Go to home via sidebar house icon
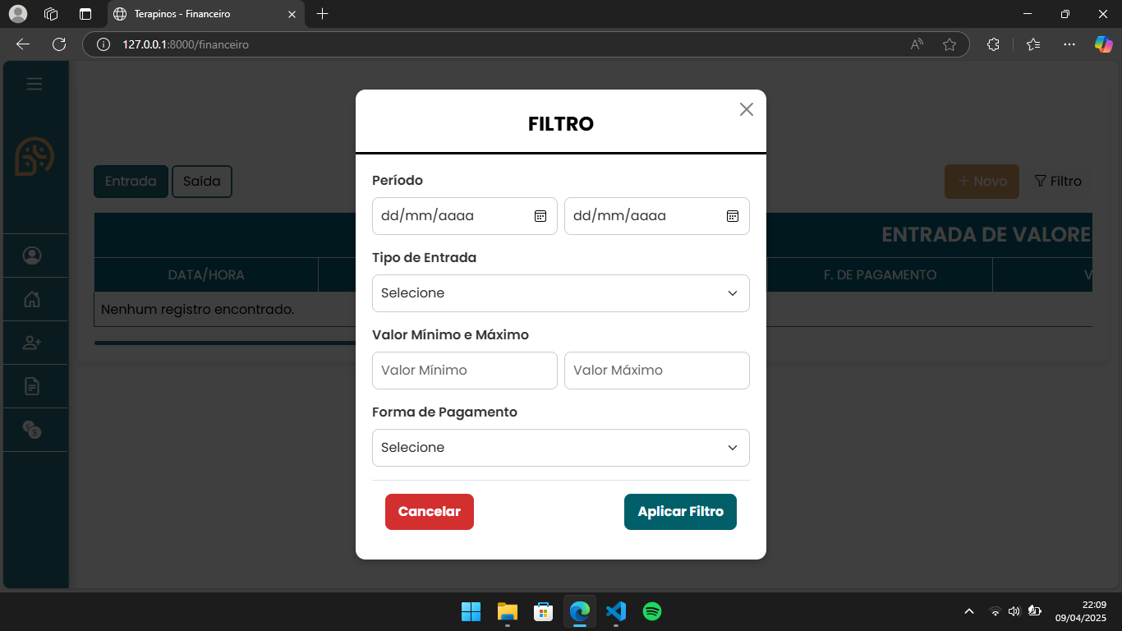This screenshot has width=1122, height=631. tap(32, 299)
